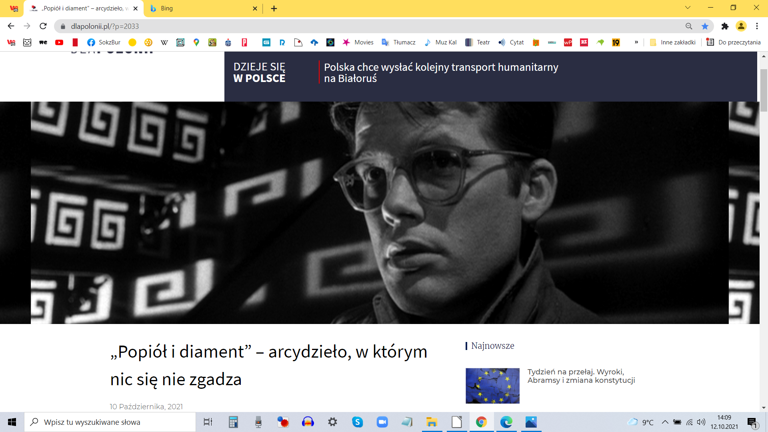Click the browser reload page icon

tap(43, 26)
